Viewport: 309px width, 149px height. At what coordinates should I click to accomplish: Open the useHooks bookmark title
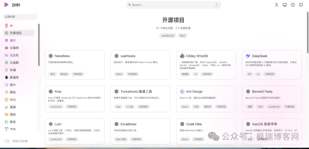point(128,56)
